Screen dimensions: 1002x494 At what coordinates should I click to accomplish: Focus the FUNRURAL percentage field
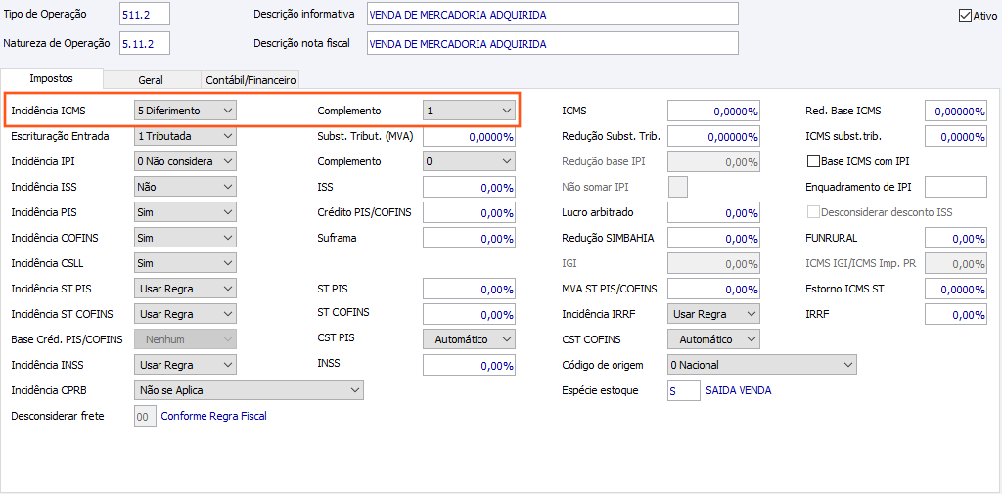tap(955, 238)
